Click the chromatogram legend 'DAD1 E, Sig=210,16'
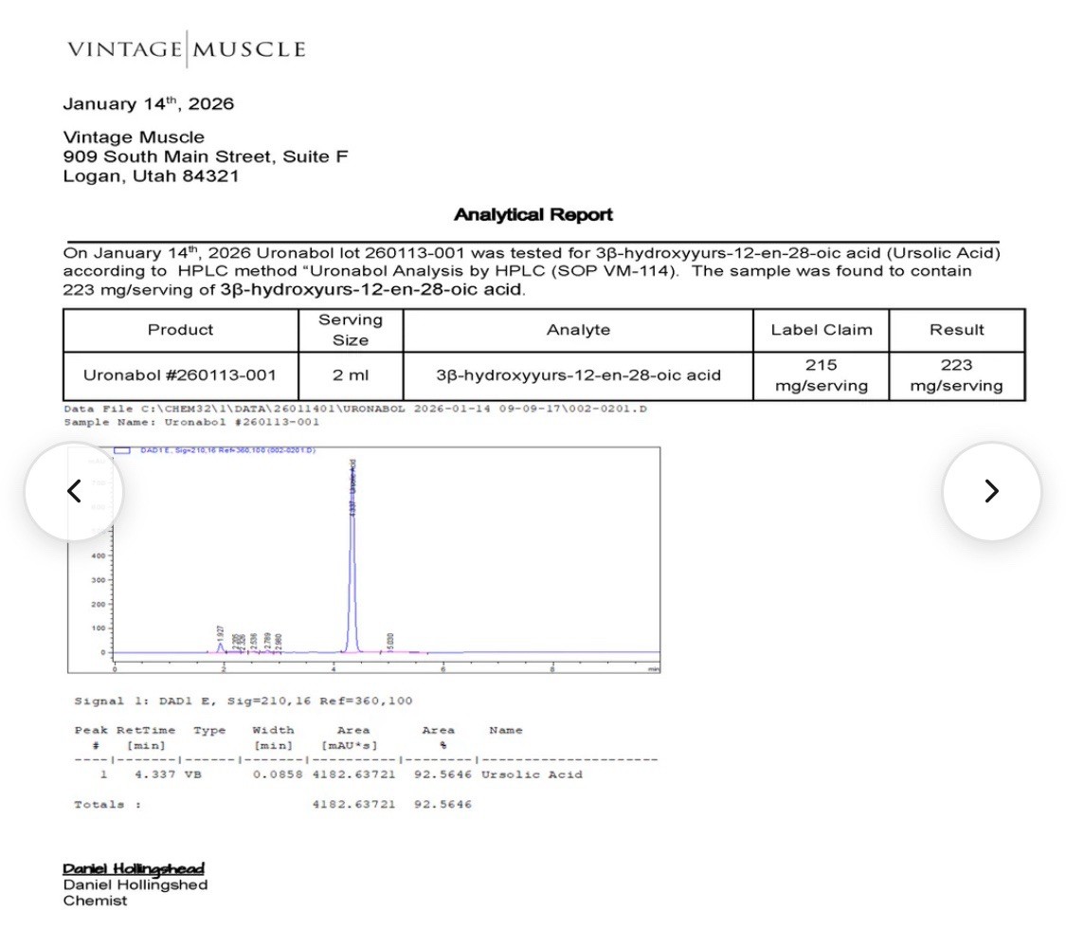 [x=214, y=450]
